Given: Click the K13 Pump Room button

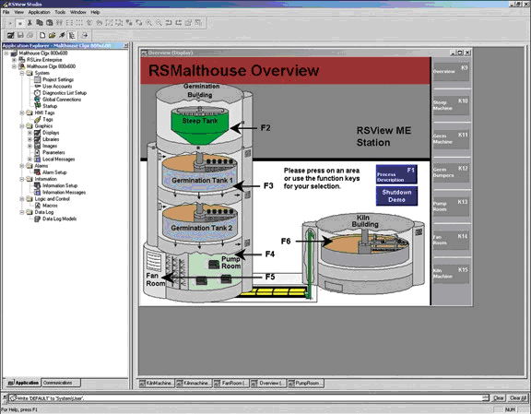Looking at the screenshot, I should coord(451,206).
